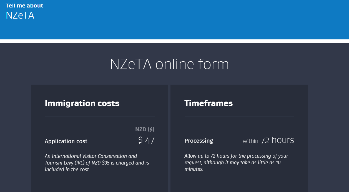The height and width of the screenshot is (192, 349).
Task: Click the "Allow up to 72 hours" note
Action: (236, 162)
